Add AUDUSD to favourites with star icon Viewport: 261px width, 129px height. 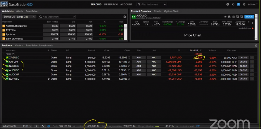coord(225,17)
